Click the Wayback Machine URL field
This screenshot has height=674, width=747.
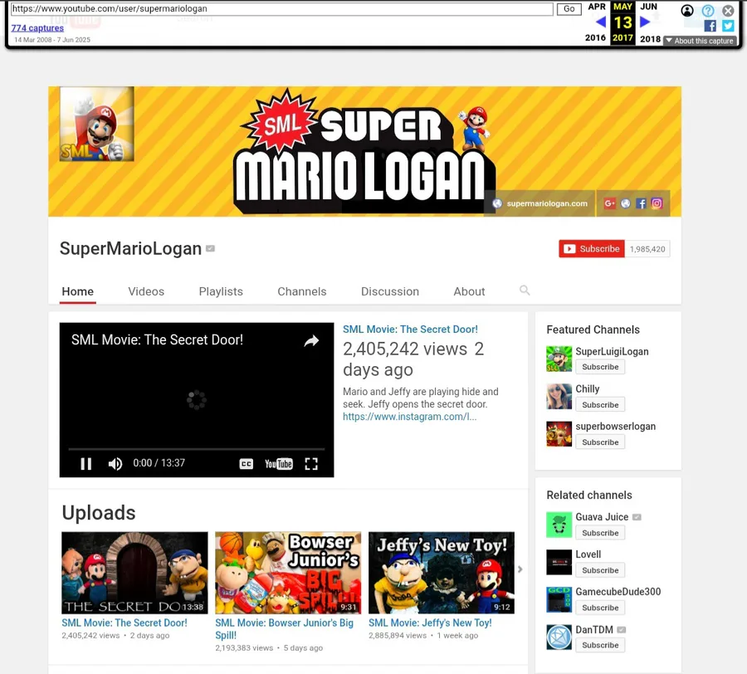(281, 8)
